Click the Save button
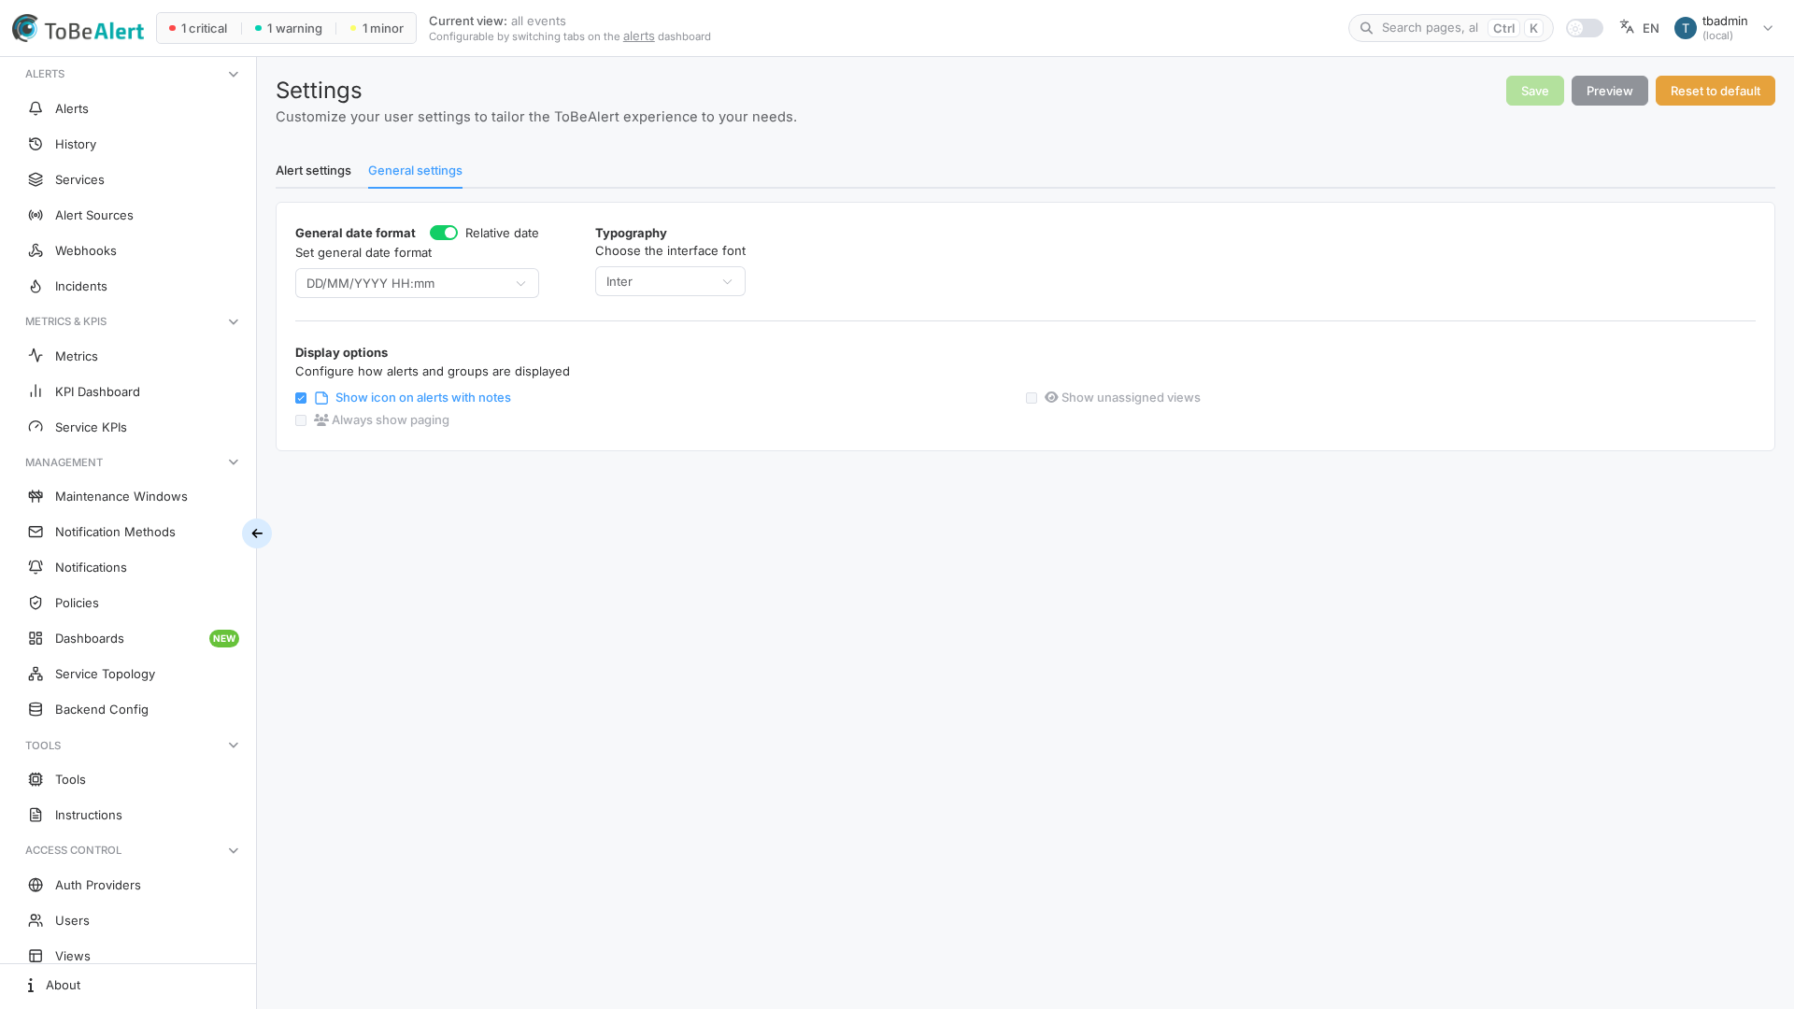Viewport: 1794px width, 1009px height. coord(1534,91)
